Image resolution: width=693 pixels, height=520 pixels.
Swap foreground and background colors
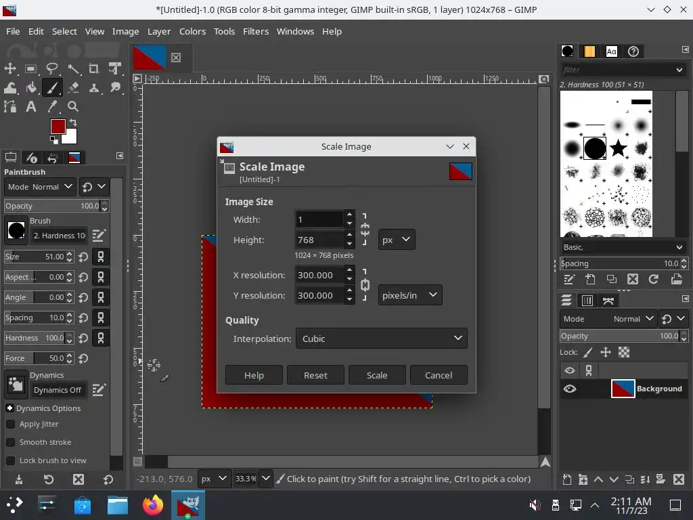(x=73, y=122)
